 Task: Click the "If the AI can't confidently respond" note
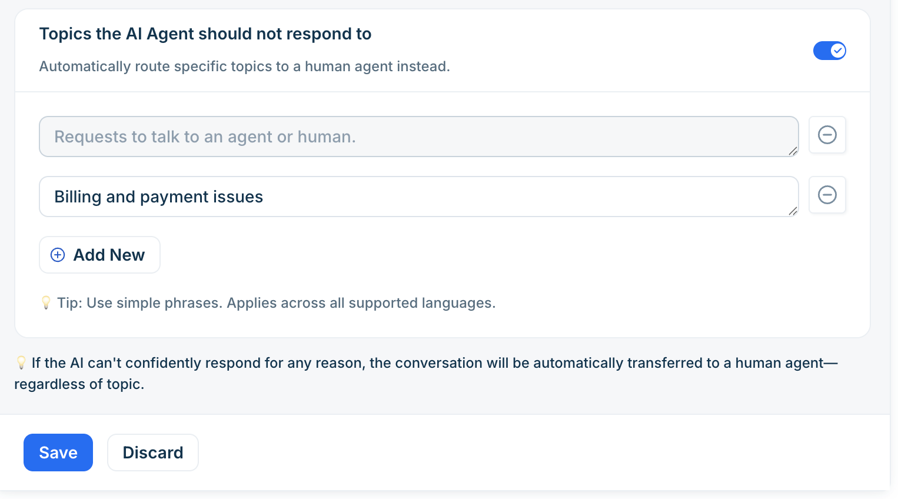point(435,363)
